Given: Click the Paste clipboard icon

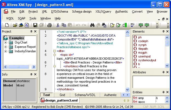Looking at the screenshot, I should 70,25.
